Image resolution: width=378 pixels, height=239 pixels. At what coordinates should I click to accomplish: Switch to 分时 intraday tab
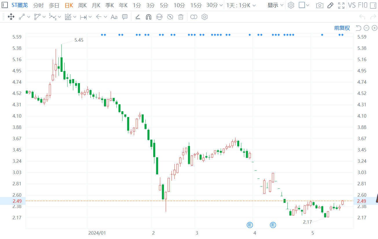(39, 5)
